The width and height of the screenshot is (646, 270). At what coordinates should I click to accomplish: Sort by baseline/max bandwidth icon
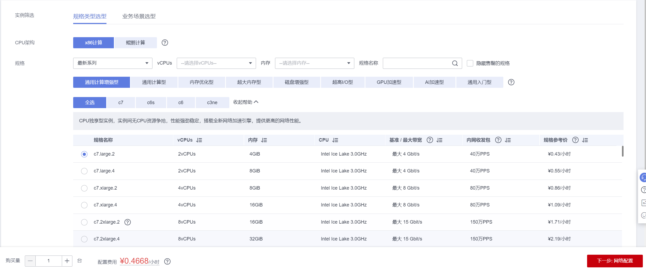439,140
